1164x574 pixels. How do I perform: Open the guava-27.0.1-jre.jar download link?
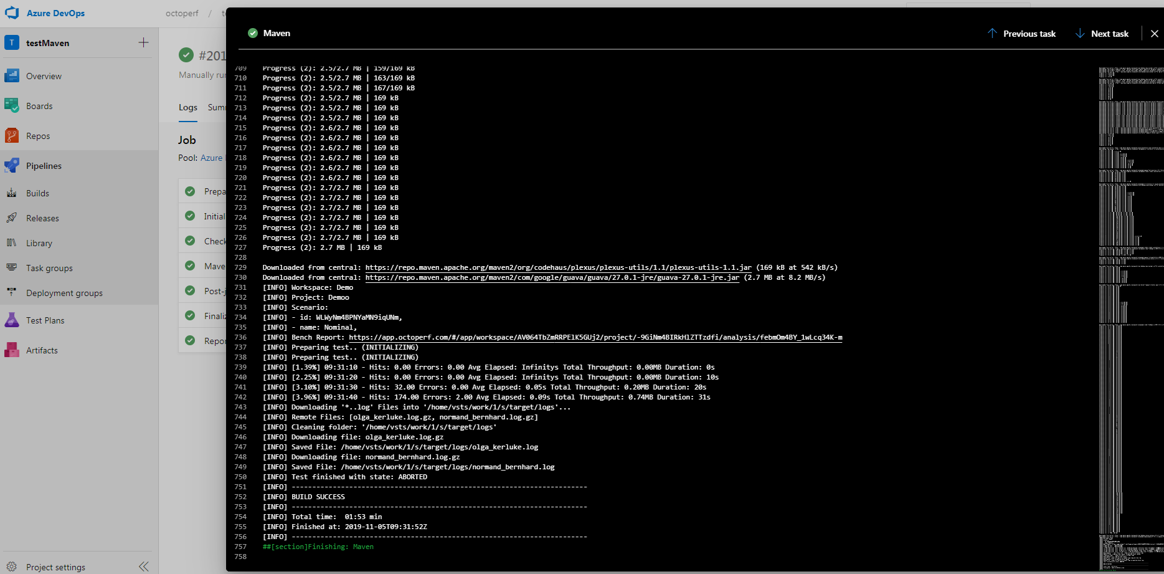click(x=551, y=277)
